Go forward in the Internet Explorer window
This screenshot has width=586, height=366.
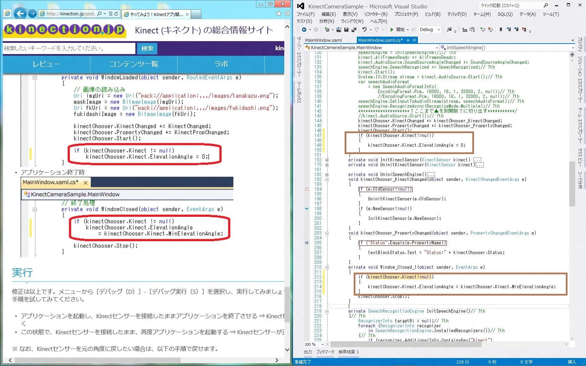tap(32, 14)
